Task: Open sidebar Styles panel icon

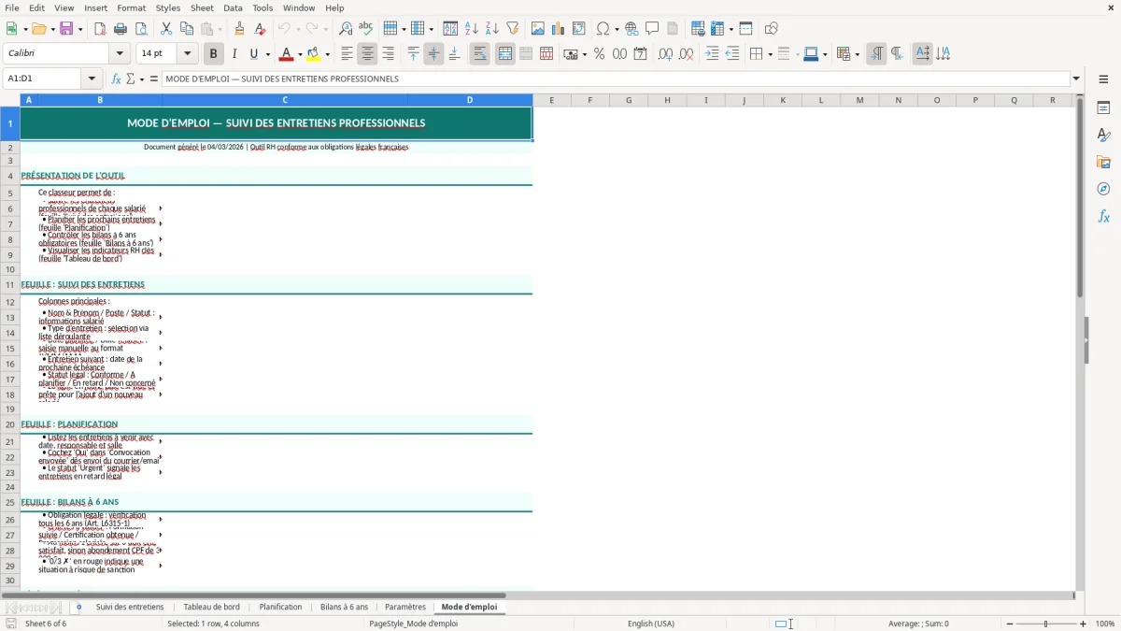Action: pyautogui.click(x=1103, y=135)
